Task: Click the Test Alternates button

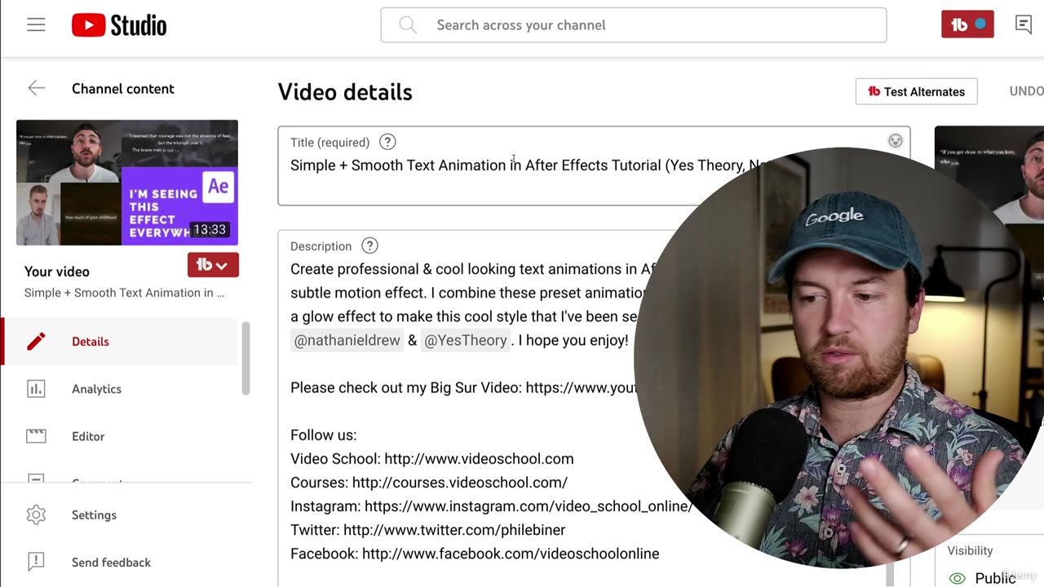Action: pyautogui.click(x=916, y=91)
